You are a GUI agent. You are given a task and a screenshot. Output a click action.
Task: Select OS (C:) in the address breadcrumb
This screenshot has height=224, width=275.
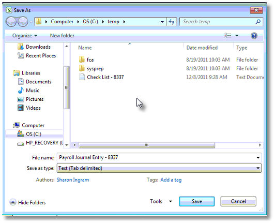[x=90, y=22]
